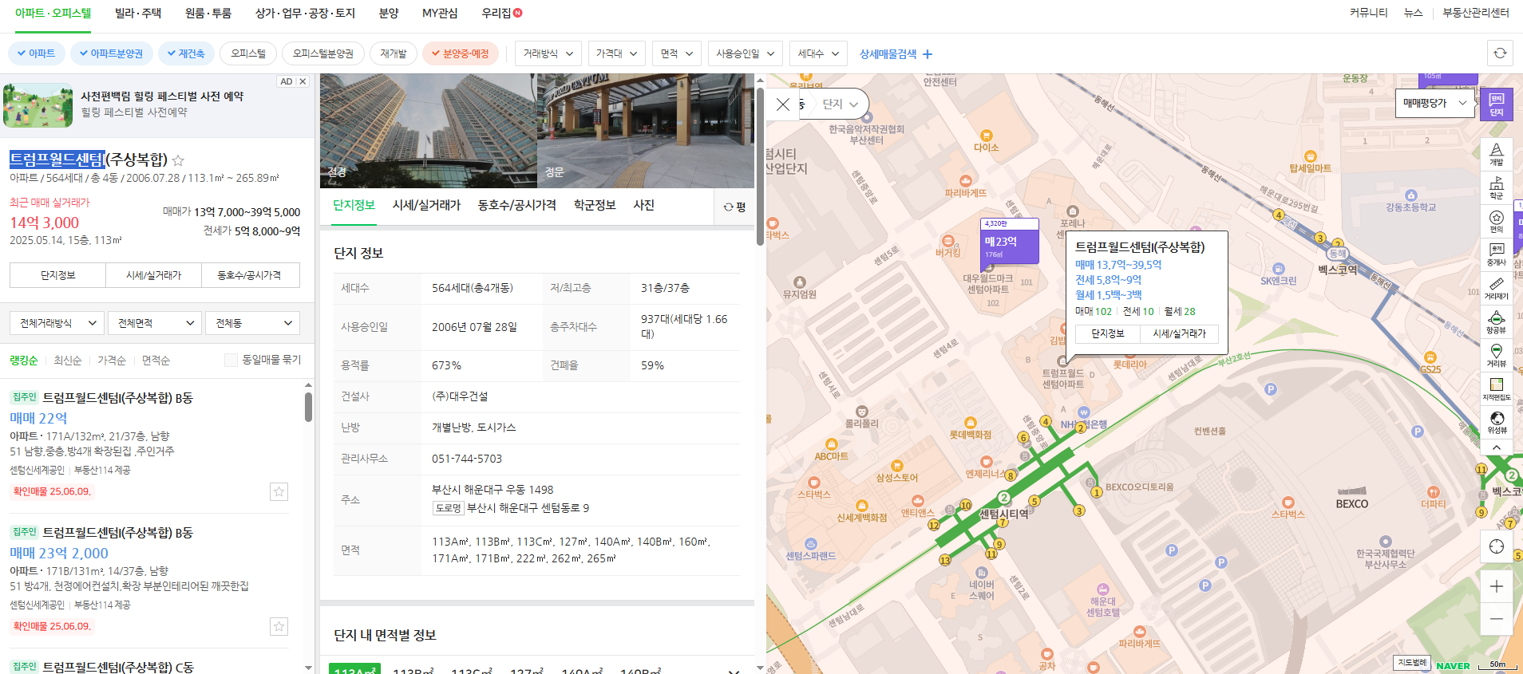This screenshot has width=1523, height=674.
Task: Show 학군 school district layer
Action: coord(1496,187)
